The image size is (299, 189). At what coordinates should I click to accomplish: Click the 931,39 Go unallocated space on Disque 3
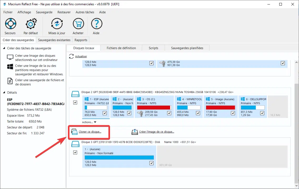(222, 157)
